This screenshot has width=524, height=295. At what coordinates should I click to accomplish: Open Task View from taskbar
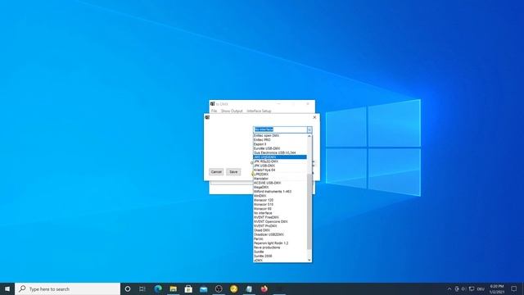142,289
